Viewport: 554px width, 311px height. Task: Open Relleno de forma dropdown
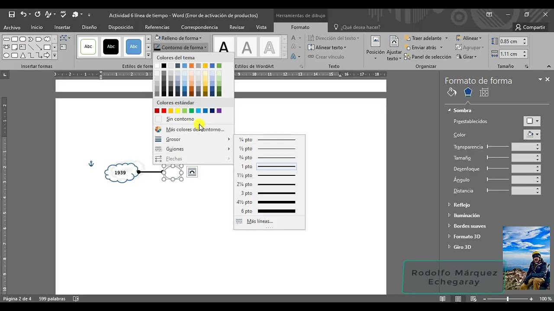178,38
